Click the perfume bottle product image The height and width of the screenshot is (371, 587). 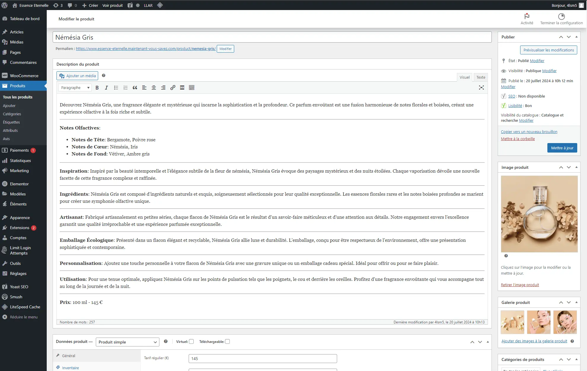tap(539, 214)
